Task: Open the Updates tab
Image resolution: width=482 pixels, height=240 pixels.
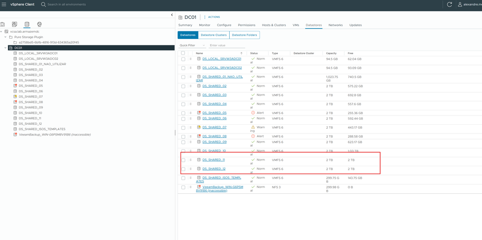Action: tap(356, 25)
